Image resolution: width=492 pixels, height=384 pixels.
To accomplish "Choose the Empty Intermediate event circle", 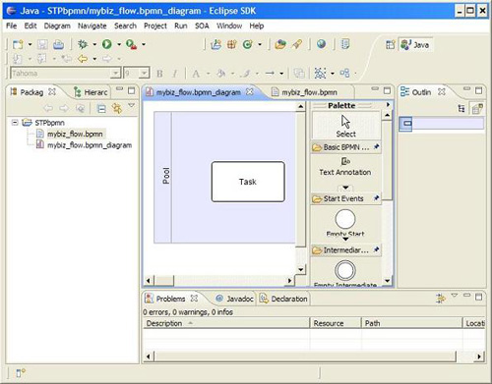I will tap(345, 270).
